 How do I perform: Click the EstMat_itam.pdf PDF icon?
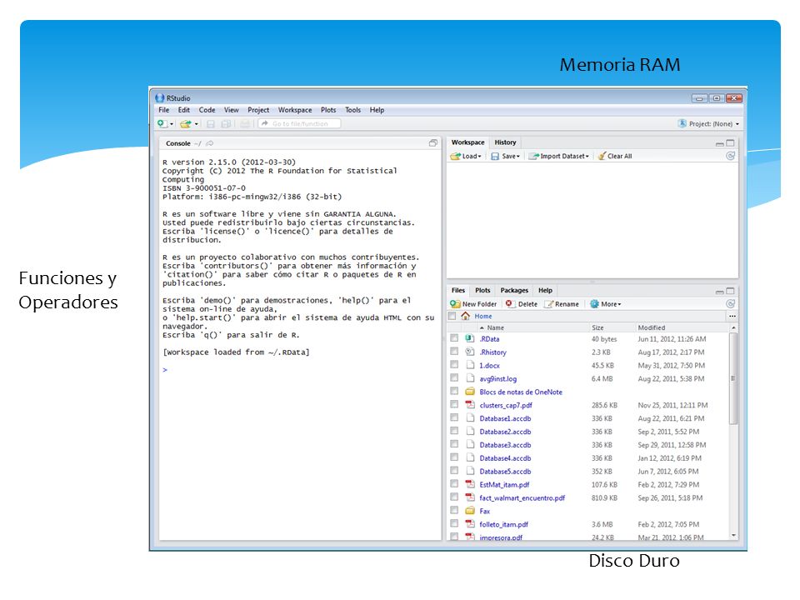[x=470, y=484]
